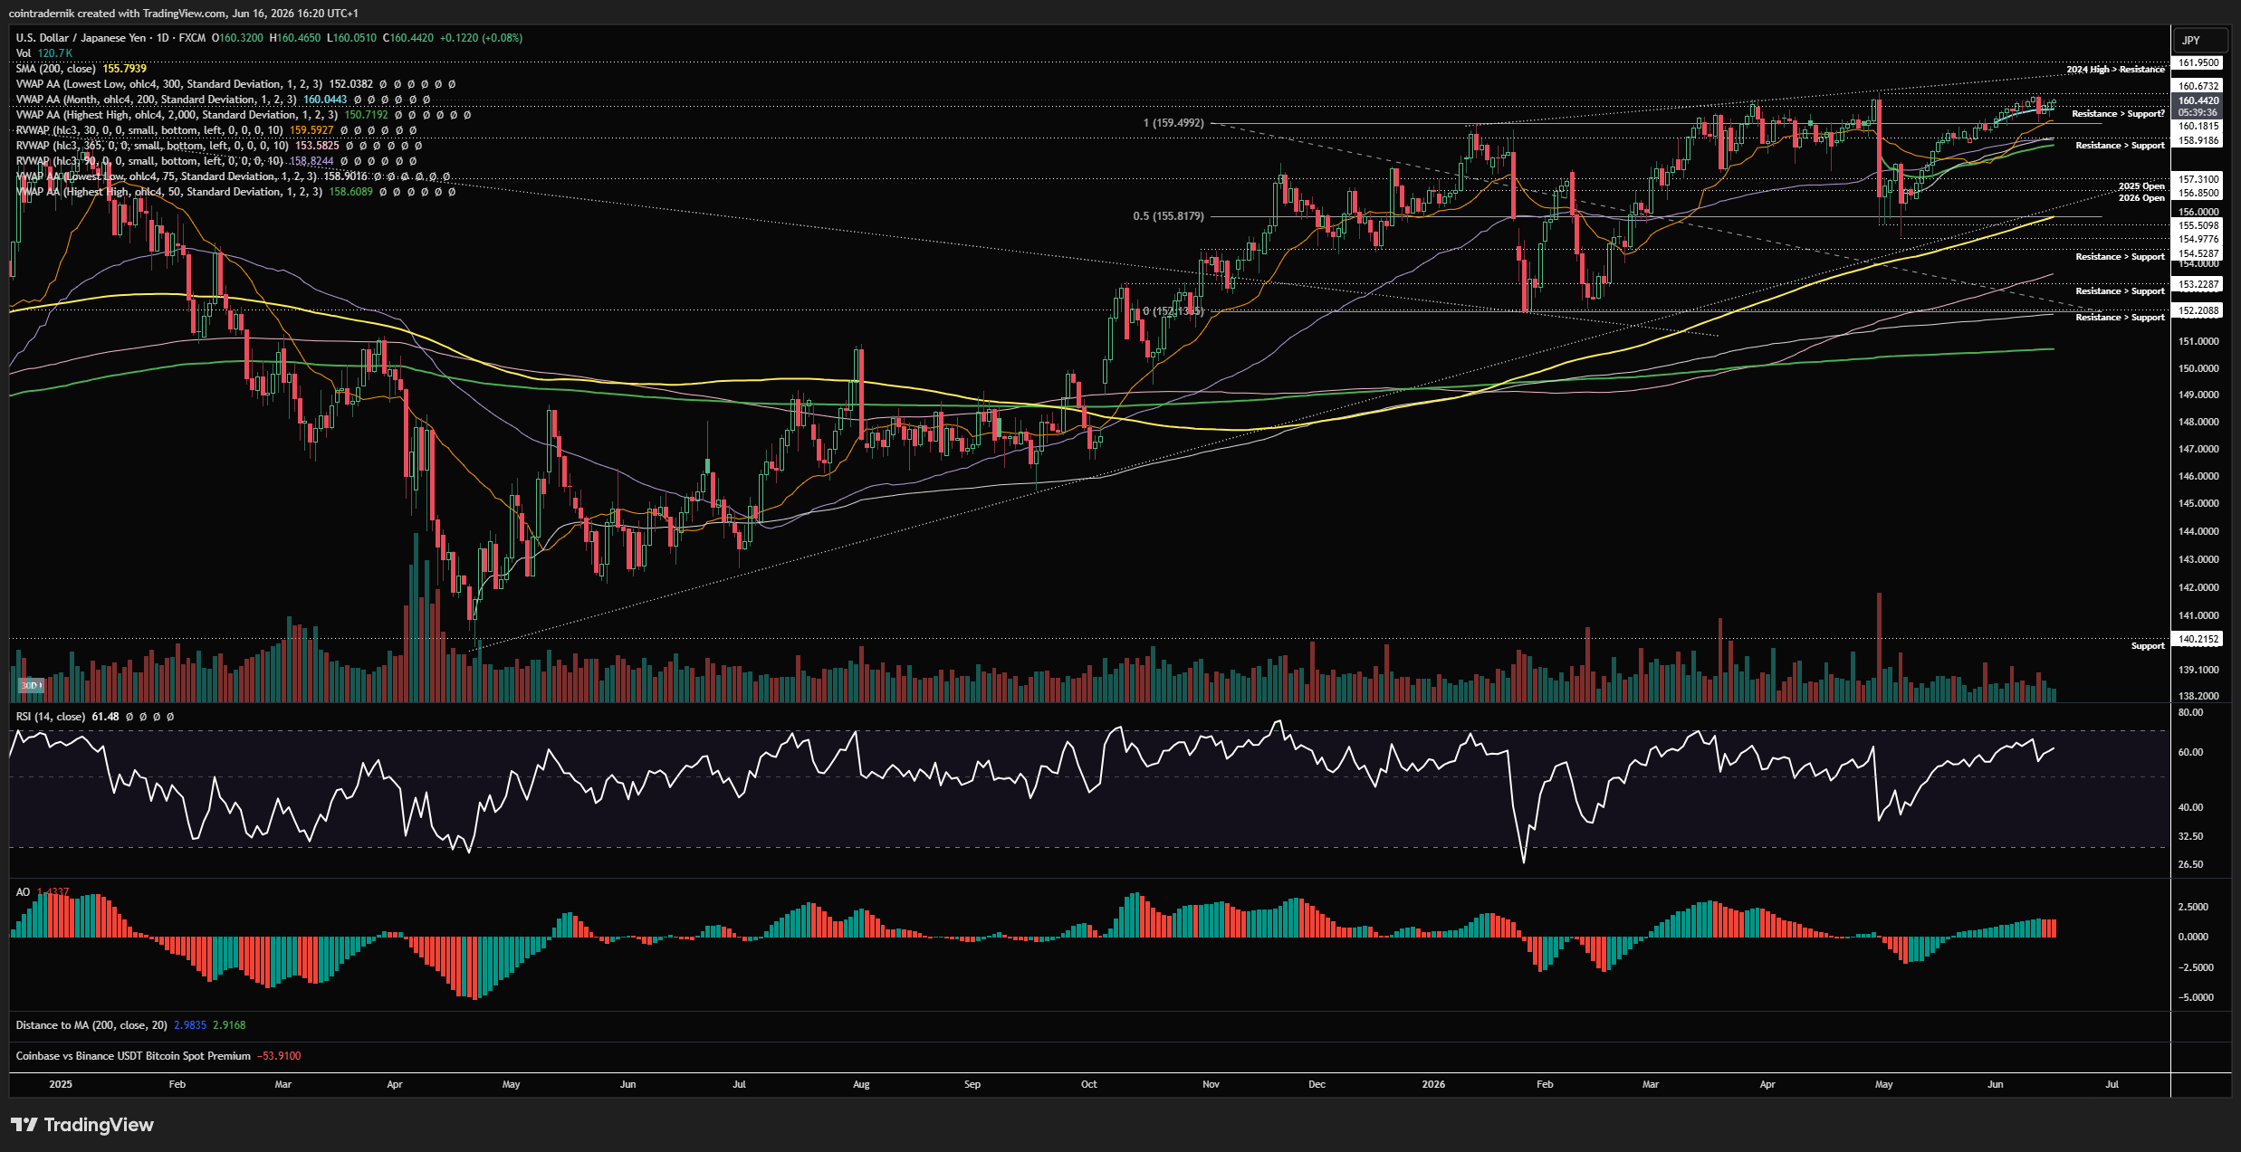
Task: Click the 157.3100 price label
Action: point(2198,180)
